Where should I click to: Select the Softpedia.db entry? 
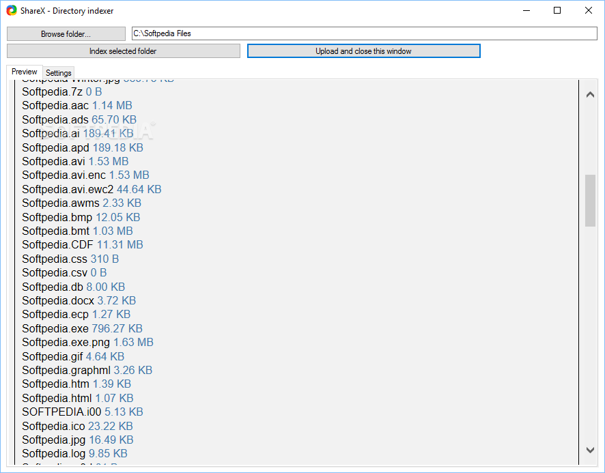pos(73,287)
